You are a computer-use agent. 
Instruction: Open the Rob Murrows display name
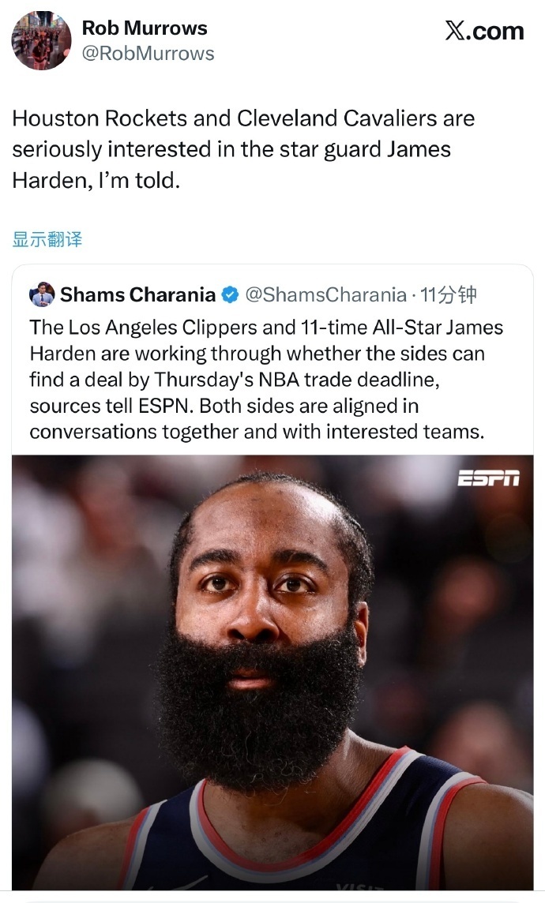coord(145,28)
